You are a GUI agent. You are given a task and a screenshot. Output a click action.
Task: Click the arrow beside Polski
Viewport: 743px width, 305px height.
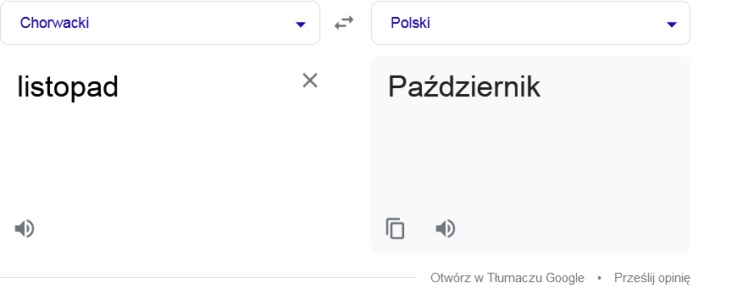pyautogui.click(x=672, y=25)
